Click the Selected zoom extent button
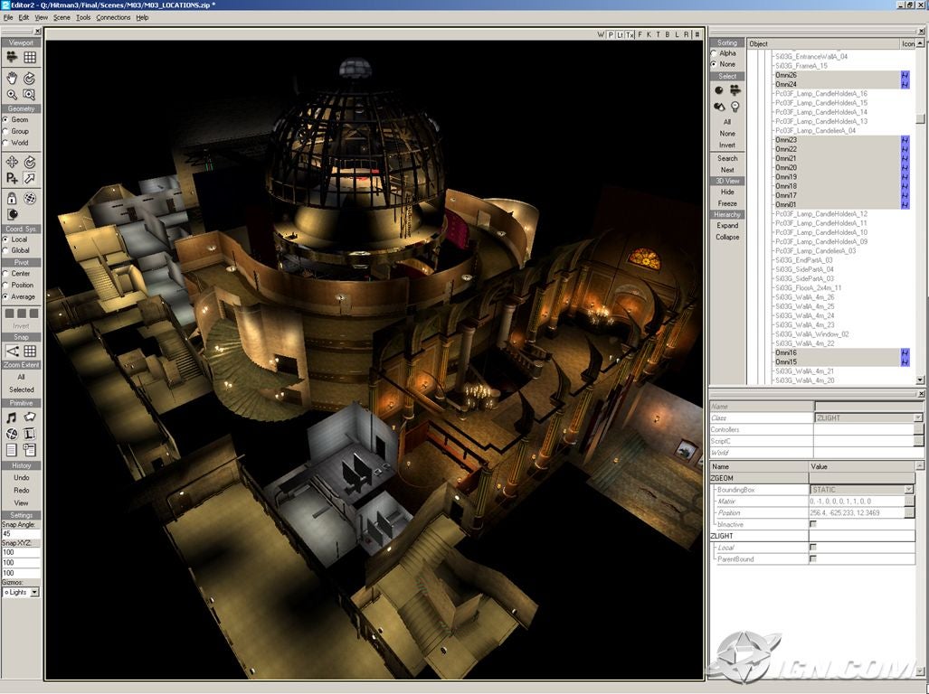 coord(22,389)
